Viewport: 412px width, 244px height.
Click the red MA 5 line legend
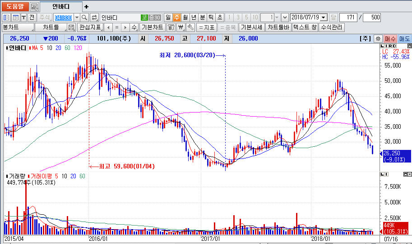[x=36, y=48]
